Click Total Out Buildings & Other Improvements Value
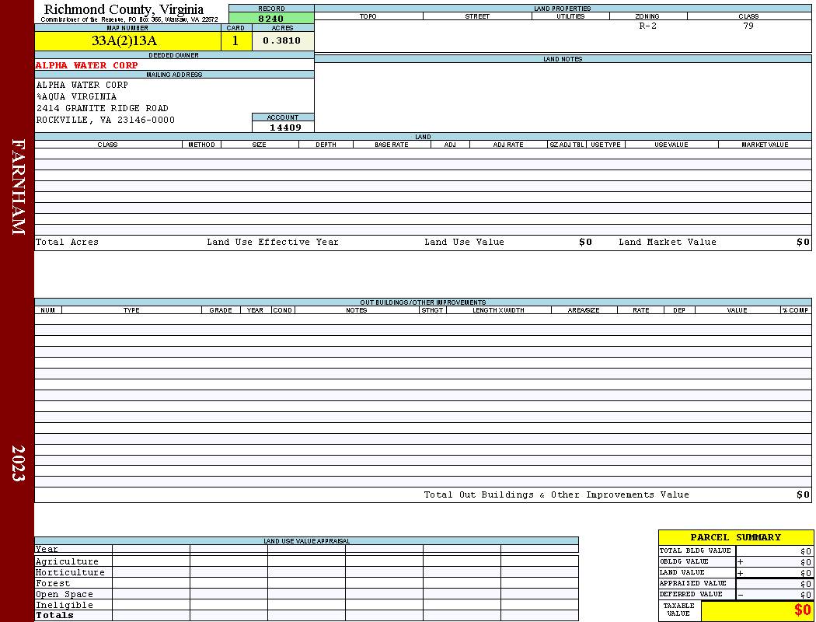Image resolution: width=816 pixels, height=622 pixels. [x=556, y=495]
